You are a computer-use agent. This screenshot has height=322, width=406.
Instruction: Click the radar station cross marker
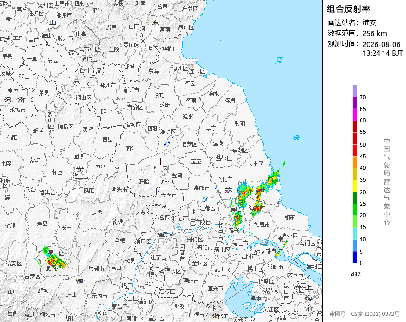tap(160, 161)
